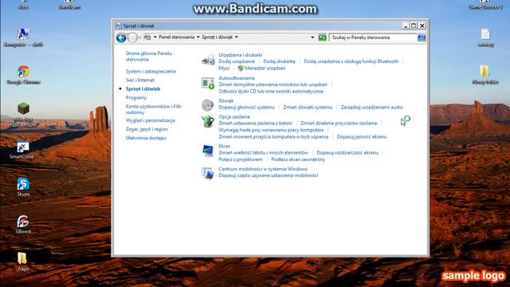This screenshot has width=510, height=287.
Task: Click Zmień moment przejścia w tryb uśpienia
Action: (273, 136)
